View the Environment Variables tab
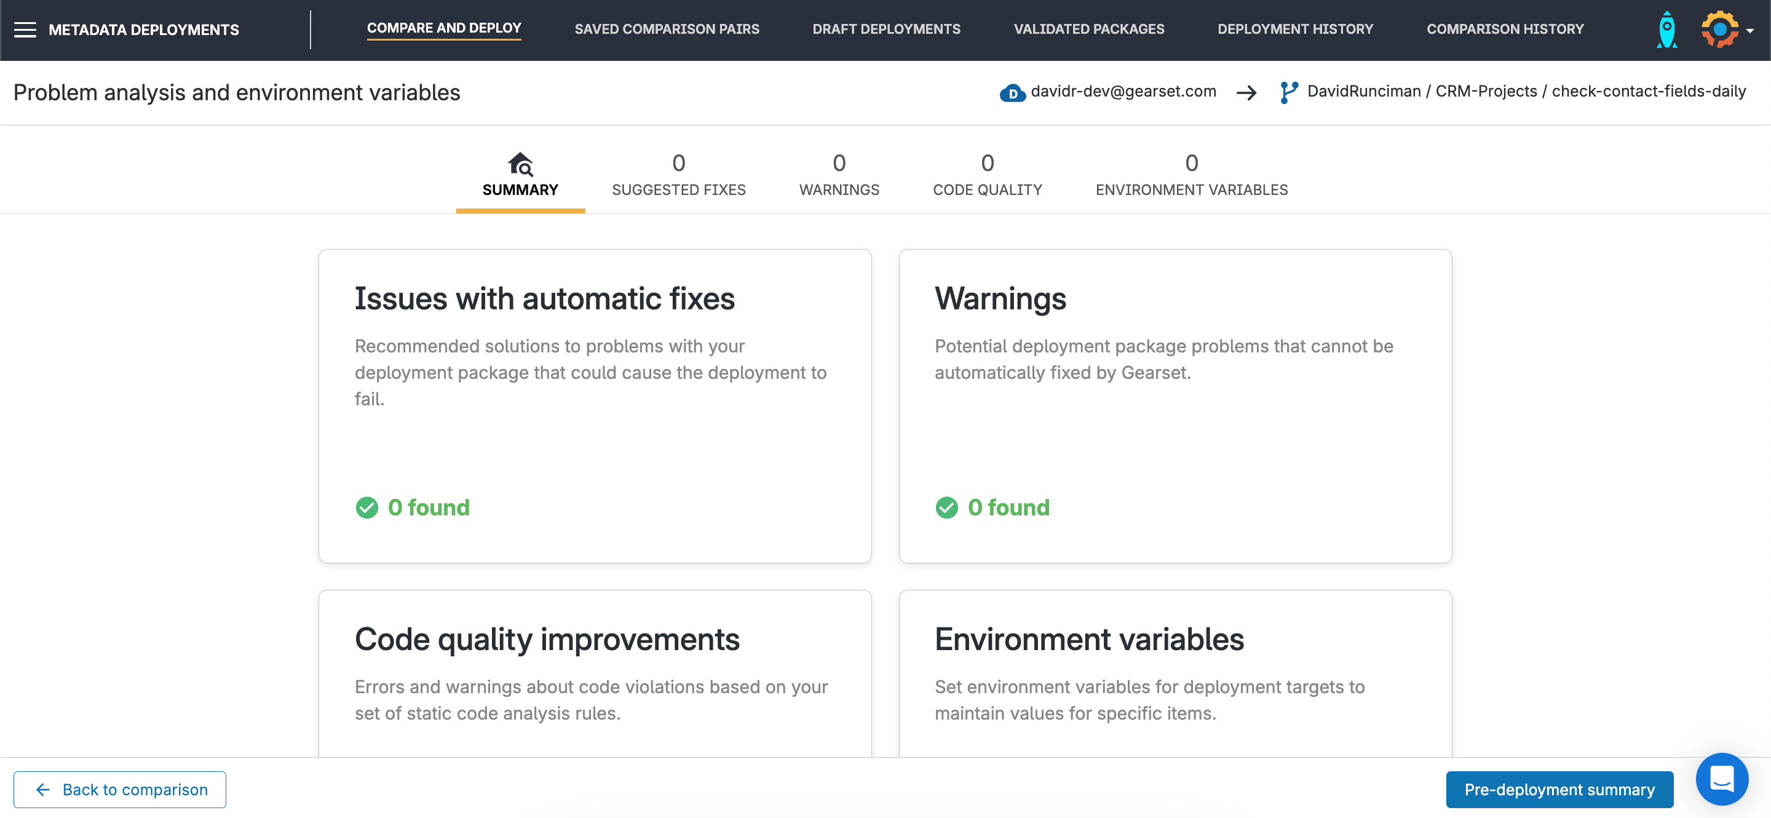The width and height of the screenshot is (1771, 818). click(1191, 175)
